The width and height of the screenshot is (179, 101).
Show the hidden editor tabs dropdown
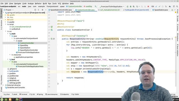[x=175, y=10]
